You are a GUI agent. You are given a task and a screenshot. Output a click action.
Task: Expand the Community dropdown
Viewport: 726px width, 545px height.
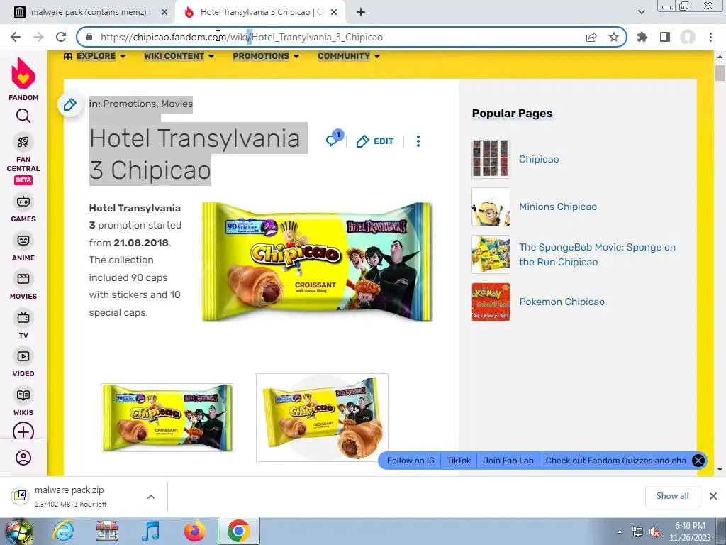[349, 56]
